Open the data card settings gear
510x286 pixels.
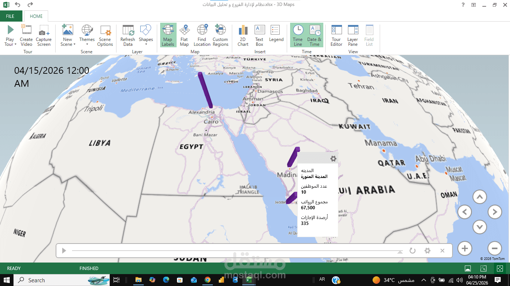pos(333,159)
